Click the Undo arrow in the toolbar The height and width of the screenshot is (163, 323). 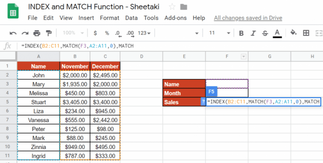point(13,33)
